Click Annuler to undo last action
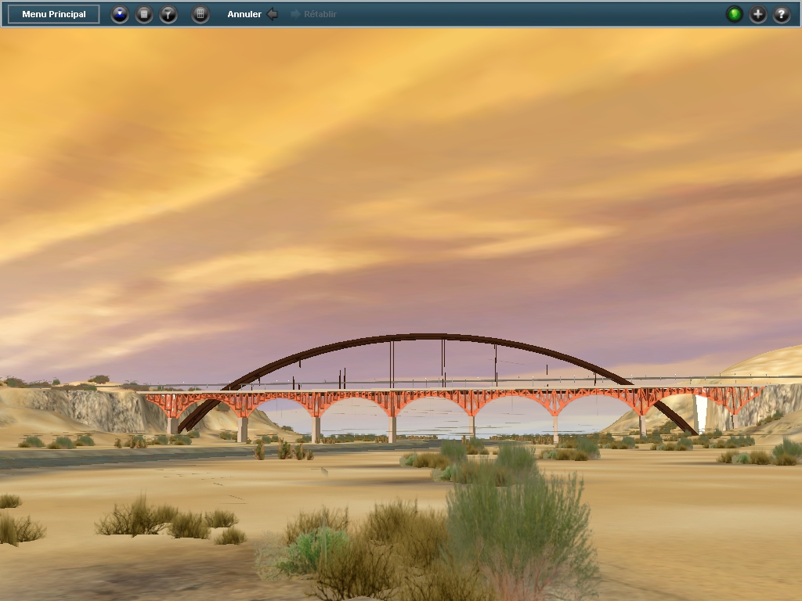802x601 pixels. point(252,14)
